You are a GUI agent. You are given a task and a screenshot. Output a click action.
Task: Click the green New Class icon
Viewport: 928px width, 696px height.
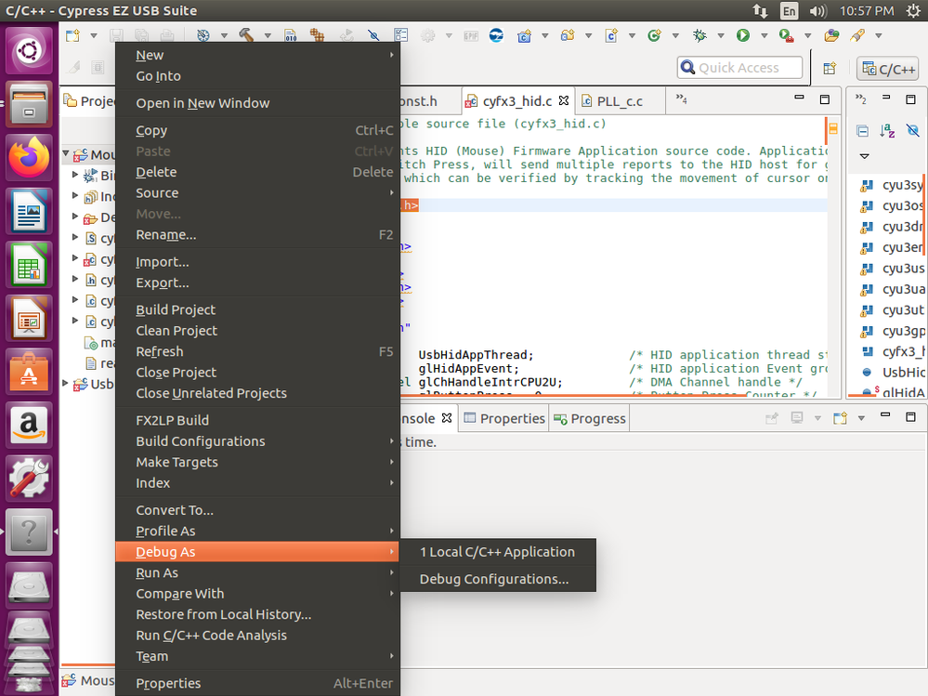[654, 35]
